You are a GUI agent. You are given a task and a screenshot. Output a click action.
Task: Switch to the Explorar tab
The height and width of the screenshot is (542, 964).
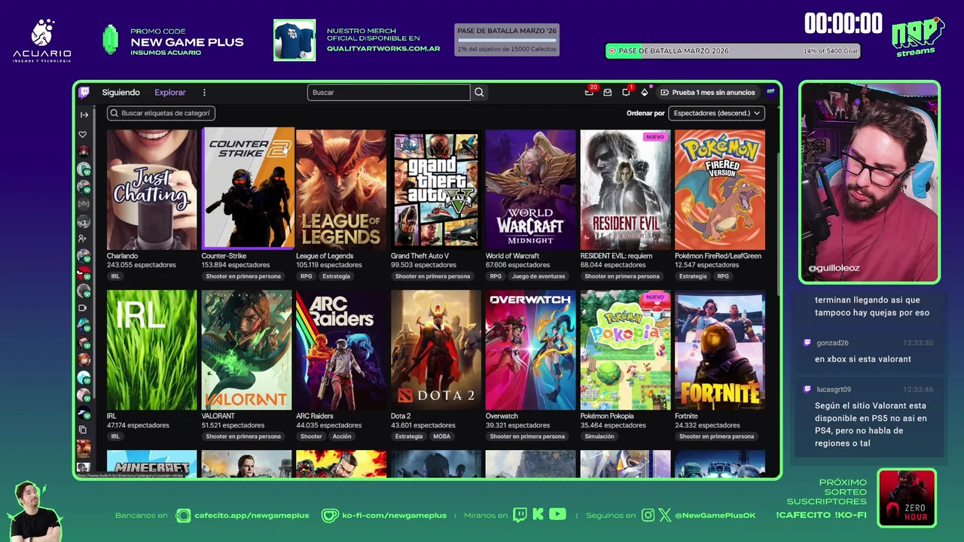170,93
